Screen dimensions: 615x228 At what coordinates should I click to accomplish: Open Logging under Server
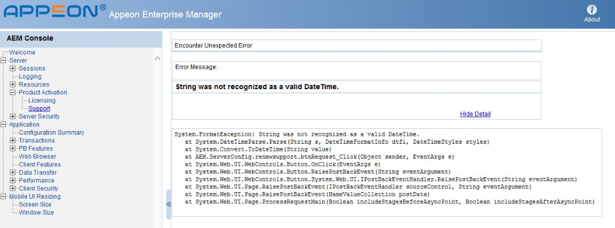point(30,77)
